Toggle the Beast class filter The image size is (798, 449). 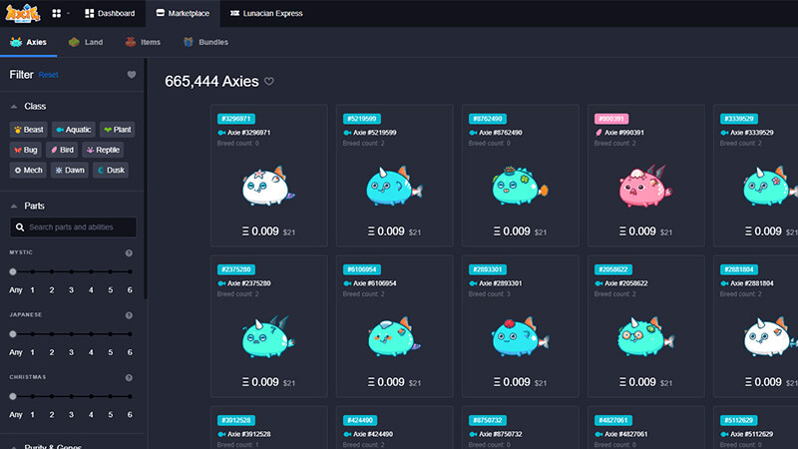tap(29, 130)
